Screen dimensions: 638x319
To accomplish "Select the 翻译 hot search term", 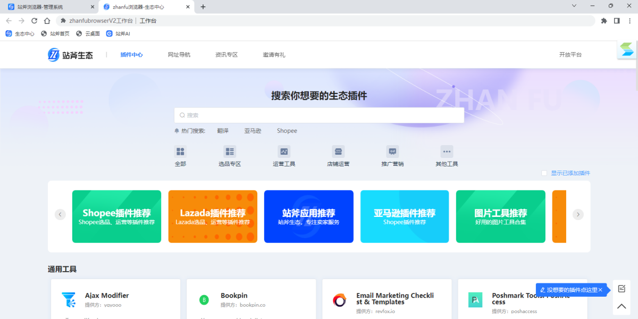I will coord(223,130).
